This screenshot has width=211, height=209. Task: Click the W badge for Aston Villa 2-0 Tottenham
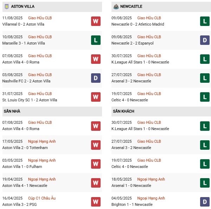point(96,144)
